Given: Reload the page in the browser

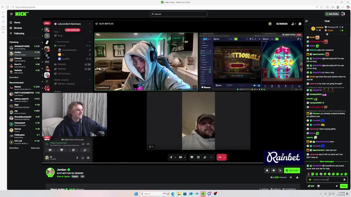Looking at the screenshot, I should pyautogui.click(x=8, y=7).
